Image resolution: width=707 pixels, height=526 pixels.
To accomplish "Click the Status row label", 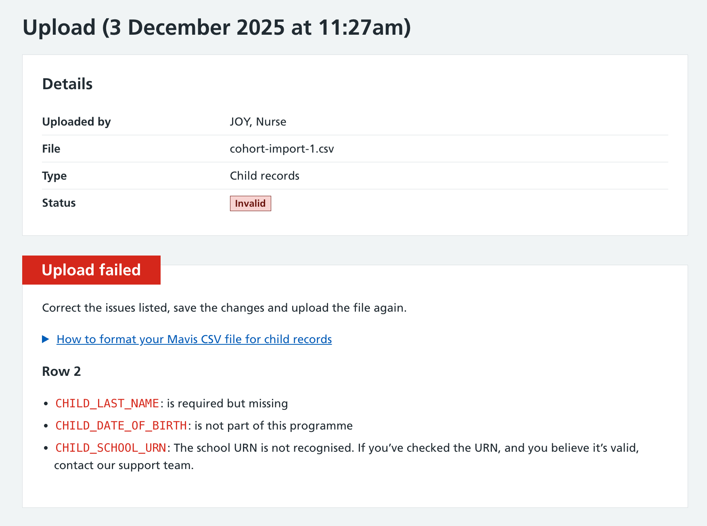I will click(59, 203).
